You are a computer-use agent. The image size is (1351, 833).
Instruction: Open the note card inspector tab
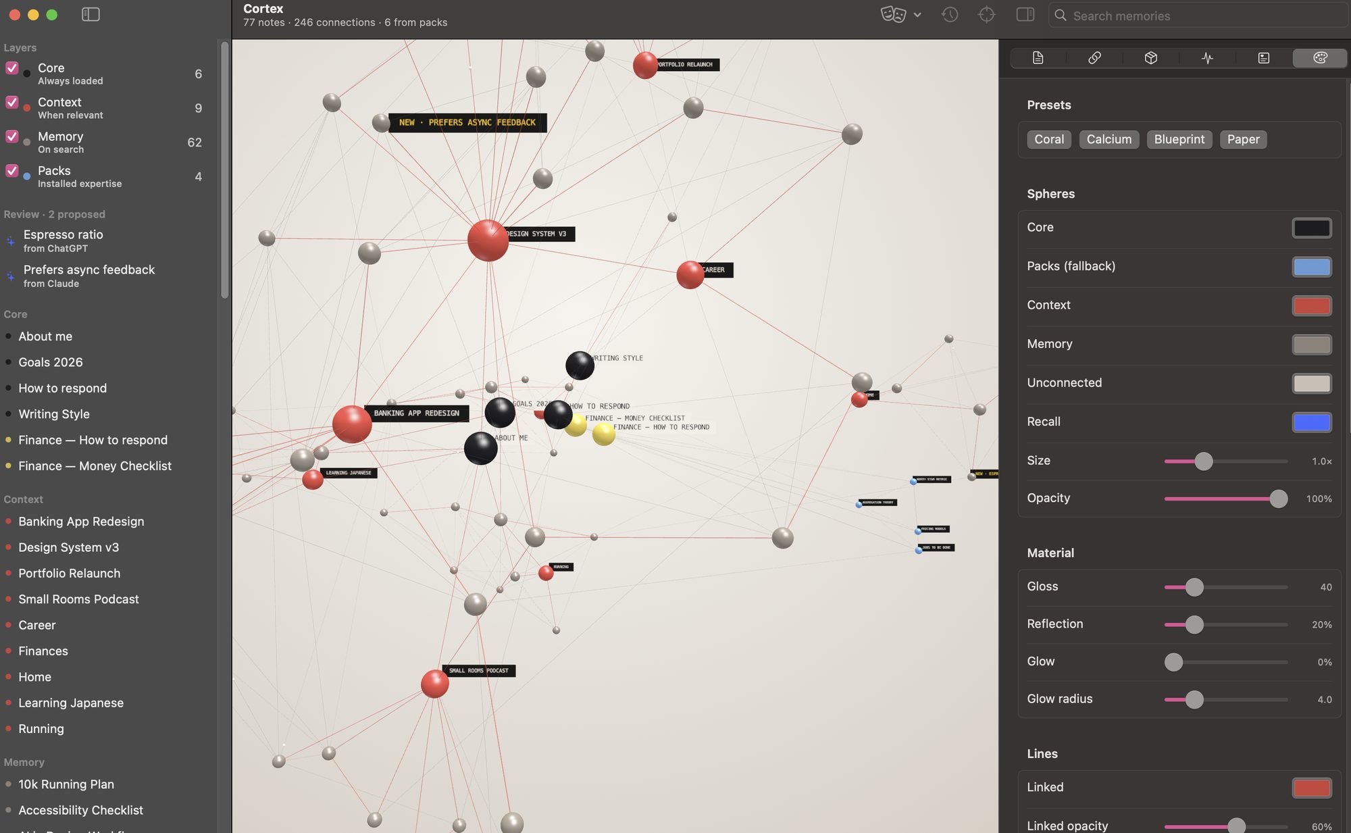[1264, 58]
